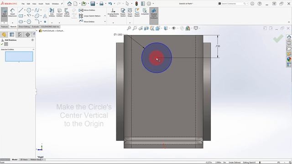The height and width of the screenshot is (164, 292).
Task: Collapse the Selected Entities section
Action: [x=33, y=50]
